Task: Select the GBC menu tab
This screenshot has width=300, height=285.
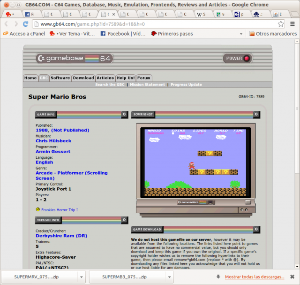Action: pos(44,78)
